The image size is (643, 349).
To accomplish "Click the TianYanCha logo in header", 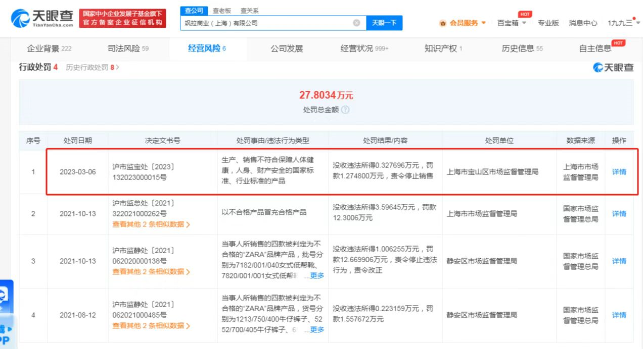I will (42, 18).
